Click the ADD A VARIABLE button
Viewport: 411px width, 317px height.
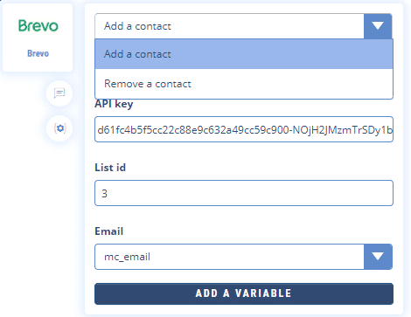tap(244, 293)
